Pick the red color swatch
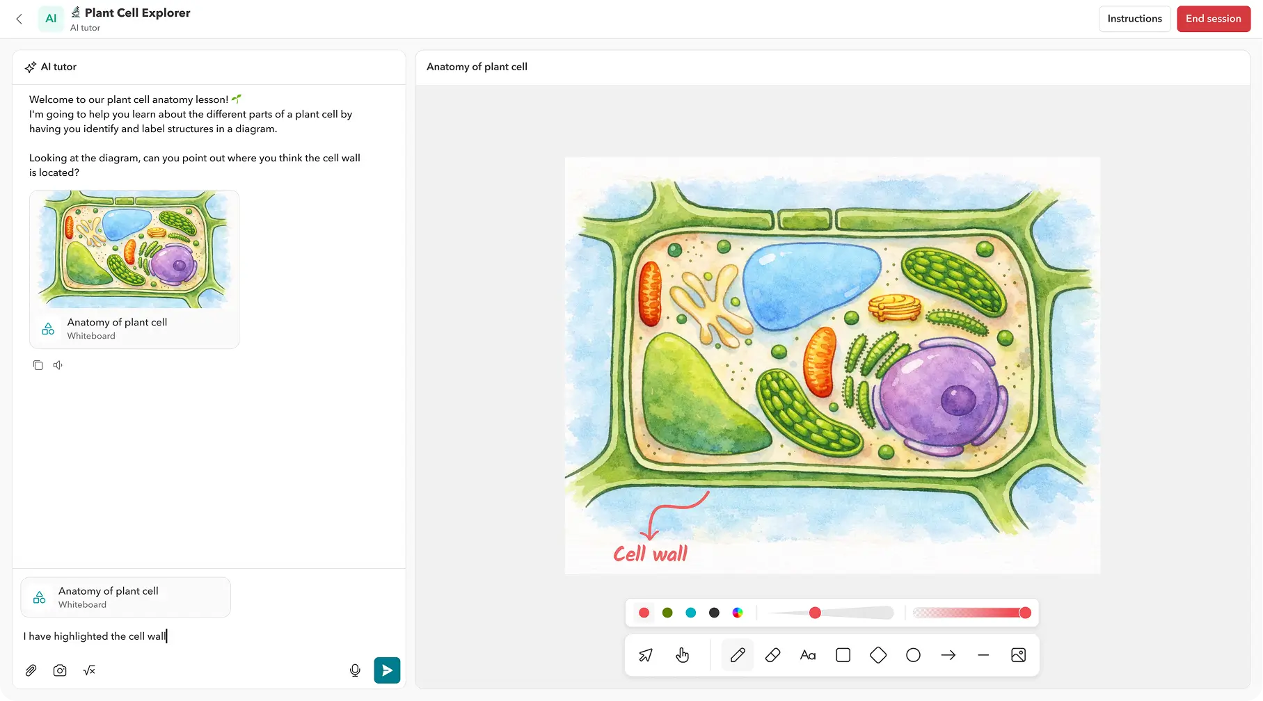The height and width of the screenshot is (701, 1263). (644, 613)
